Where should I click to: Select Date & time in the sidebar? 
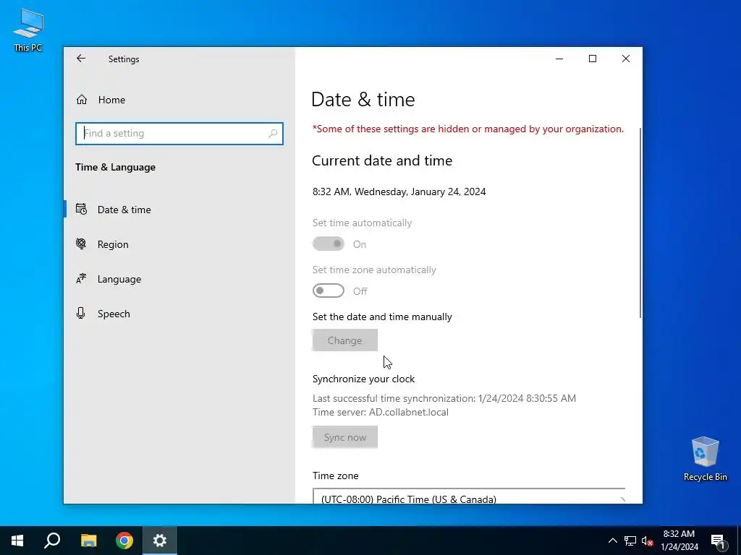[x=179, y=210]
